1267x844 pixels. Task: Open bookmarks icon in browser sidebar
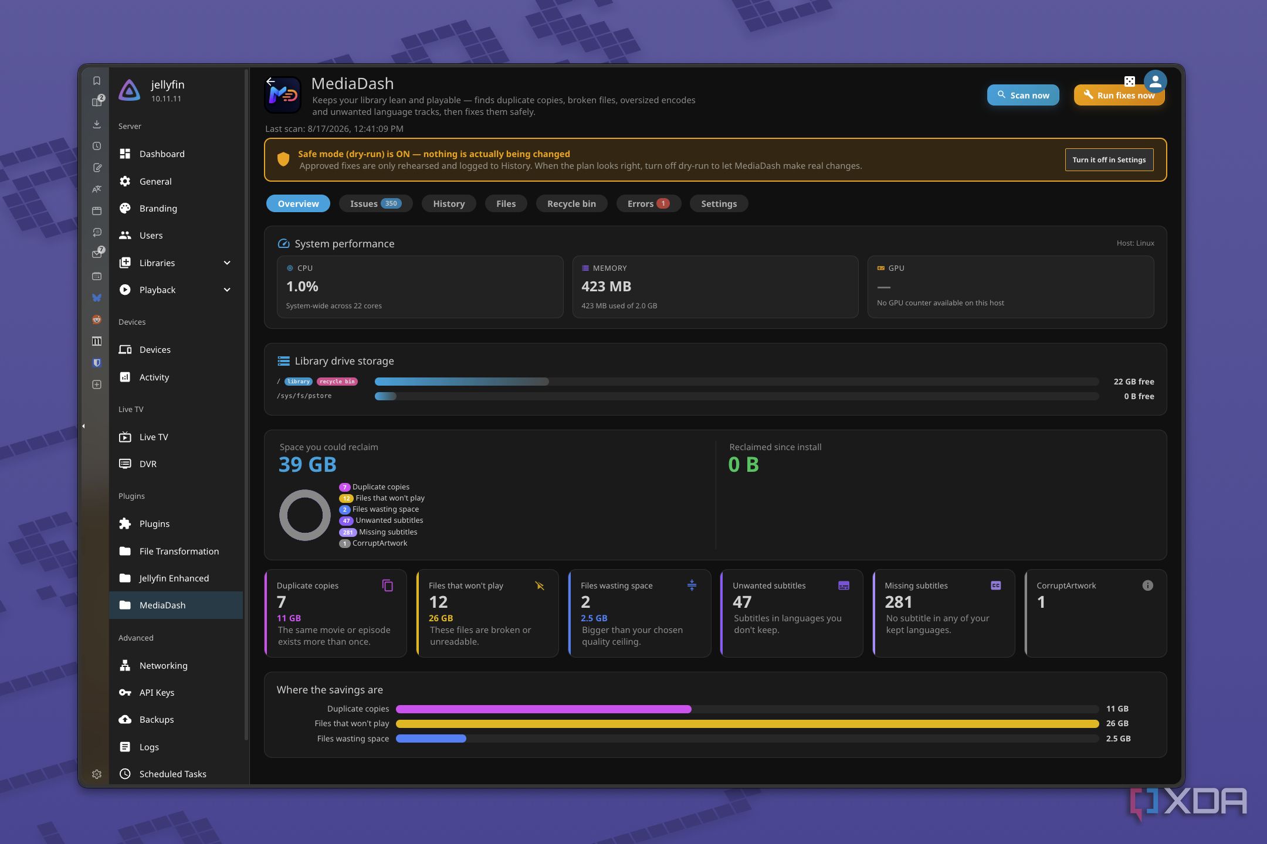click(x=97, y=81)
